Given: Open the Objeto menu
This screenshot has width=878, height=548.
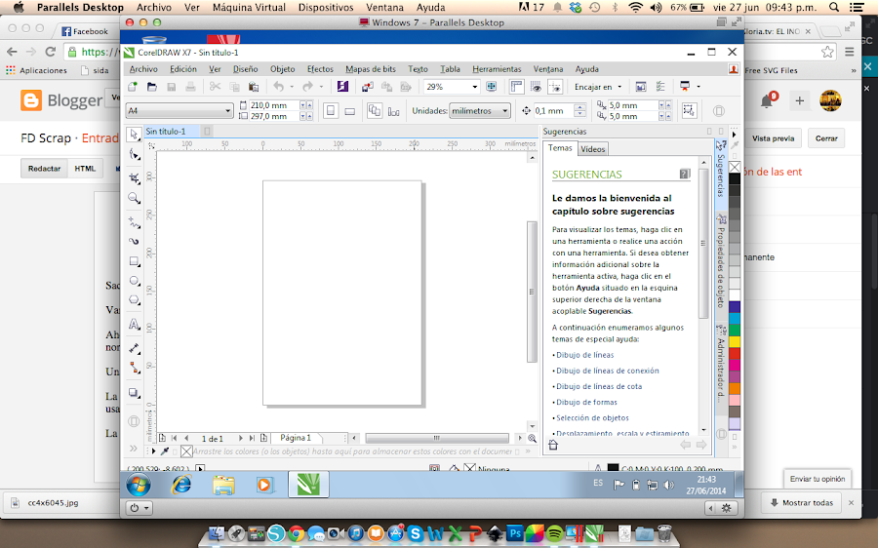Looking at the screenshot, I should [x=282, y=69].
